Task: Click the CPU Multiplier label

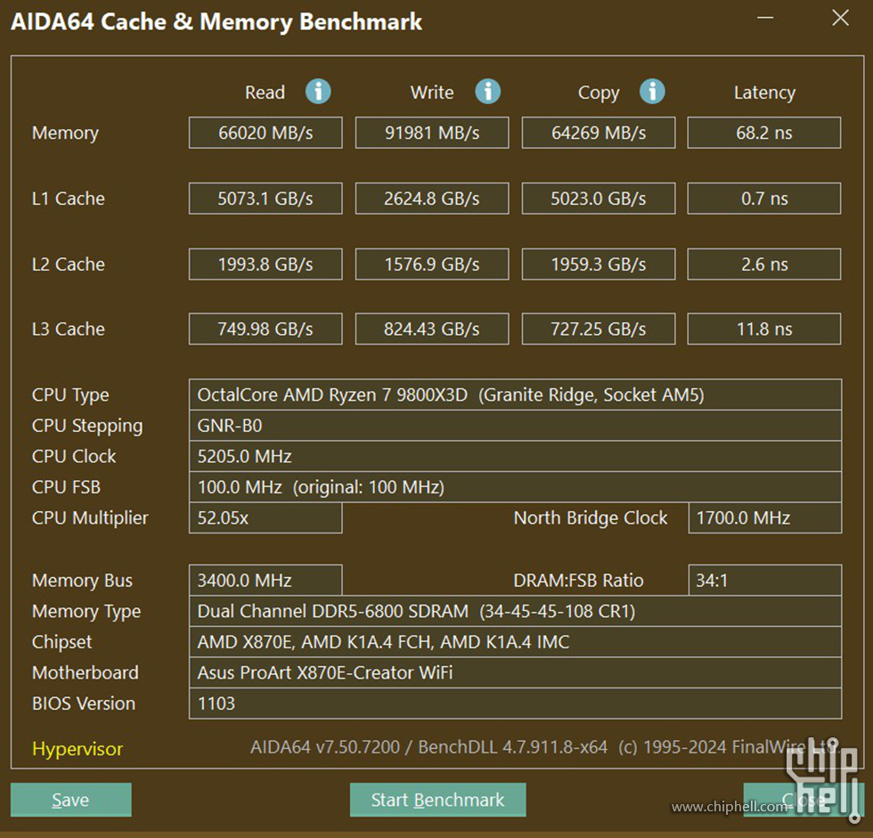Action: 90,518
